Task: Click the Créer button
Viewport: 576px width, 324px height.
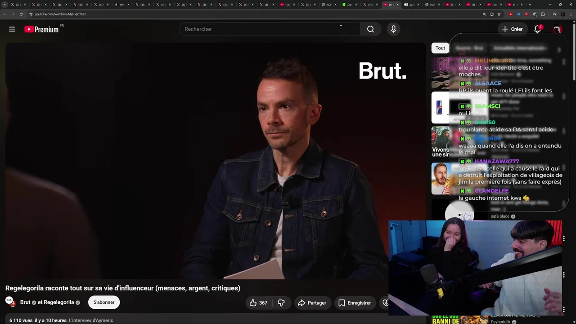Action: [512, 29]
